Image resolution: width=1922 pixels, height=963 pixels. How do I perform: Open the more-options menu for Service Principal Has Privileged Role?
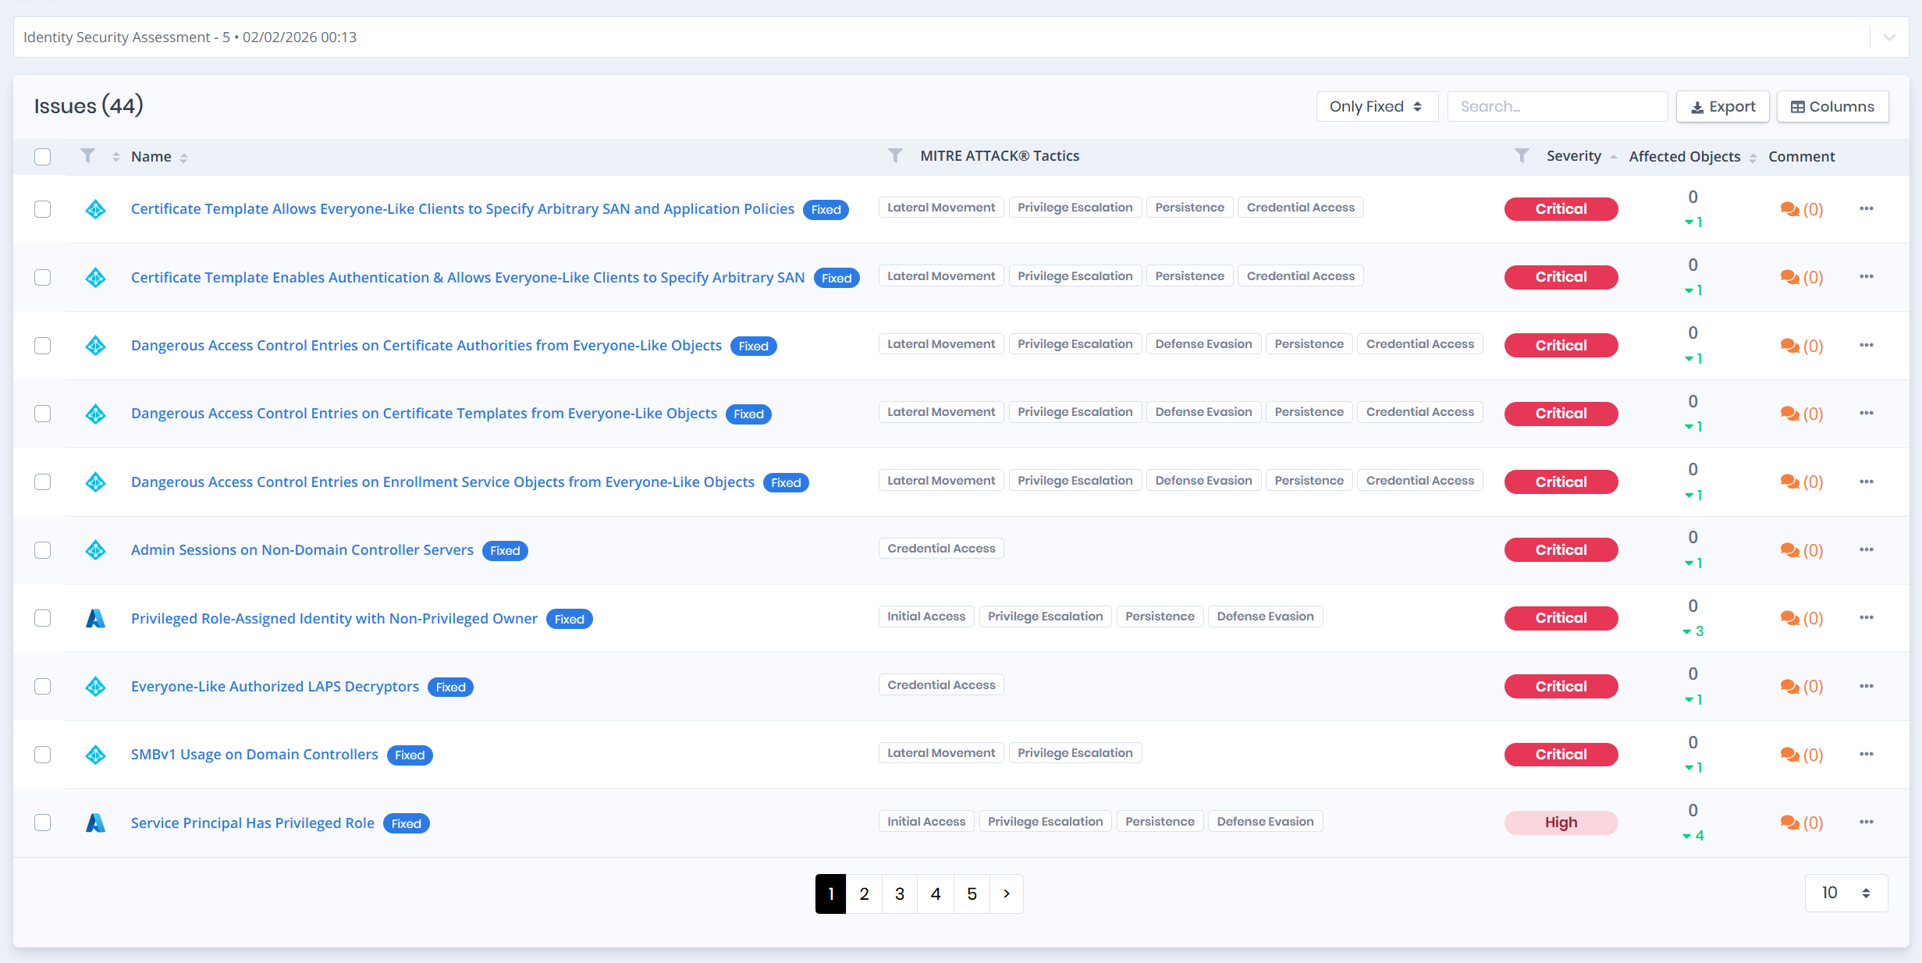pyautogui.click(x=1866, y=822)
